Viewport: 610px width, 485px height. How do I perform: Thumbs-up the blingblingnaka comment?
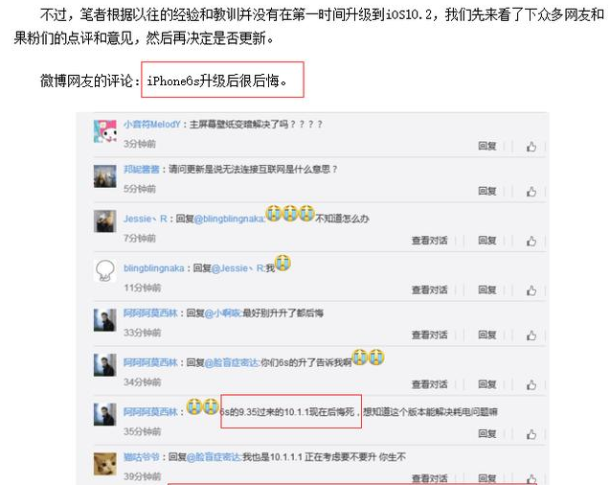[x=531, y=290]
